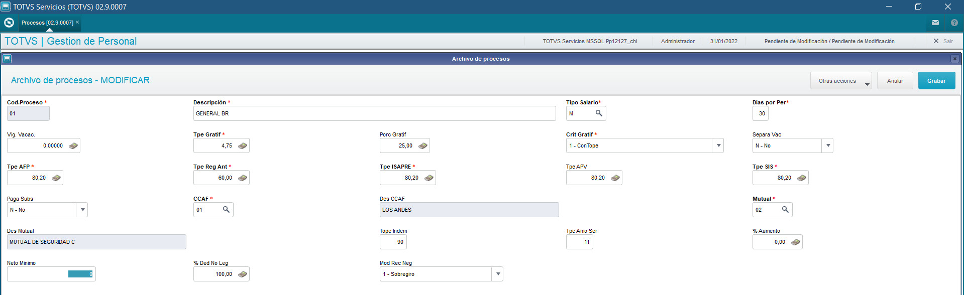Click Administrador user label
Viewport: 964px width, 295px height.
pos(678,41)
